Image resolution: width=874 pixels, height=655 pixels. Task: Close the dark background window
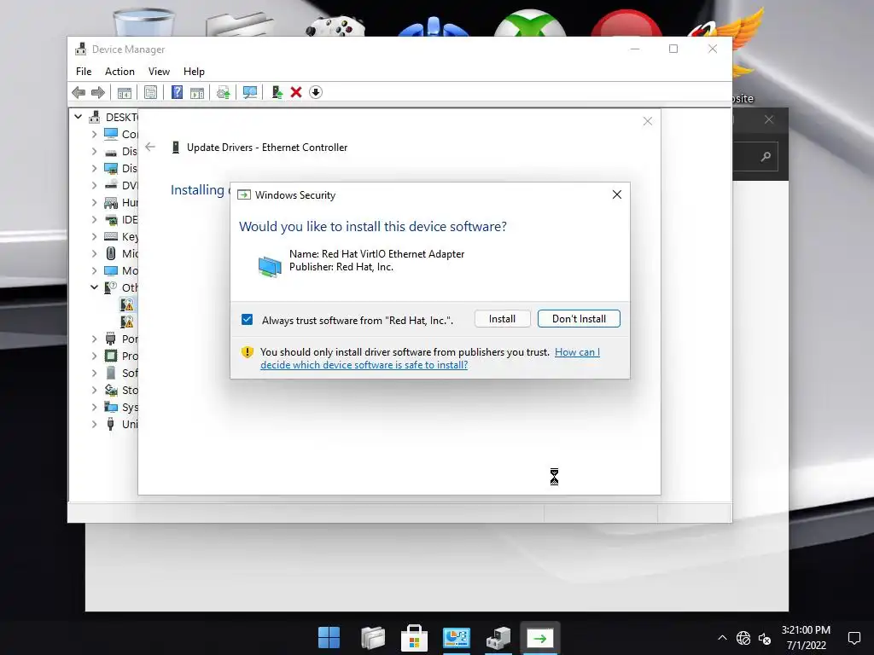(x=769, y=119)
